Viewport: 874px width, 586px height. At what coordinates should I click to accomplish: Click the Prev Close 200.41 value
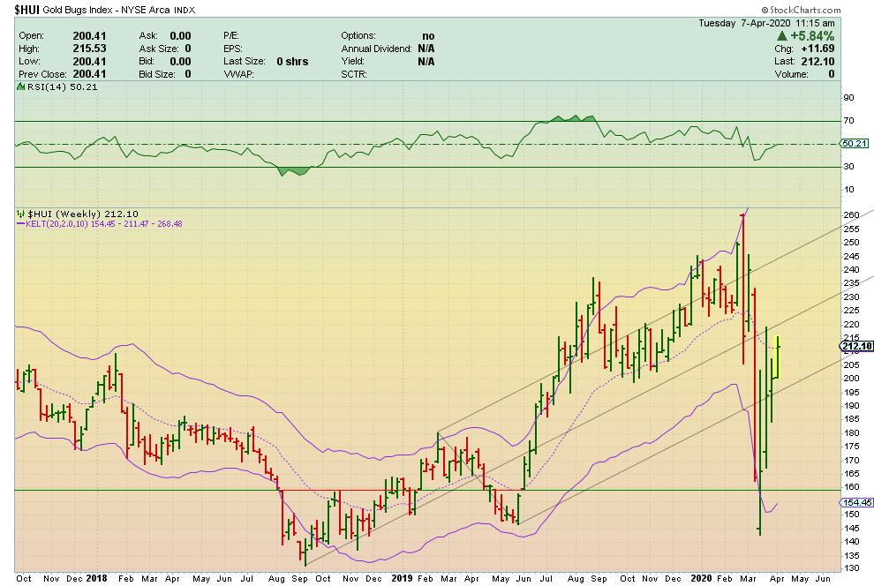point(76,75)
